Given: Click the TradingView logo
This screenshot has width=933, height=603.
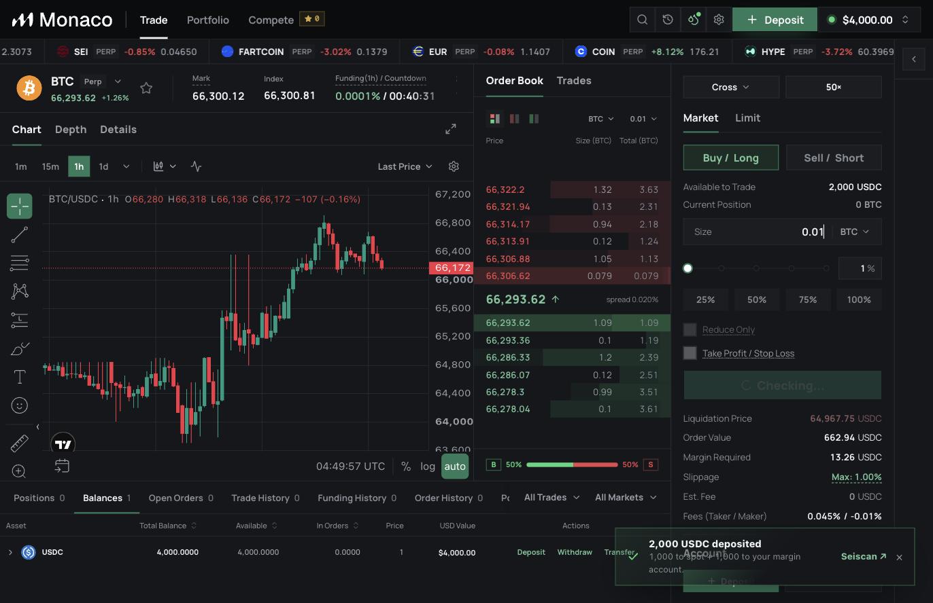Looking at the screenshot, I should (x=63, y=445).
